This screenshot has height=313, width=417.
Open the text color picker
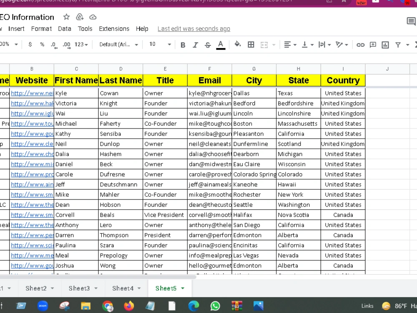coord(221,45)
